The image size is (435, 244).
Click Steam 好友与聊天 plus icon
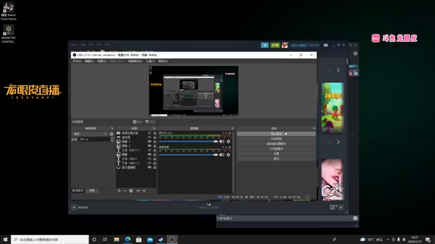click(341, 207)
